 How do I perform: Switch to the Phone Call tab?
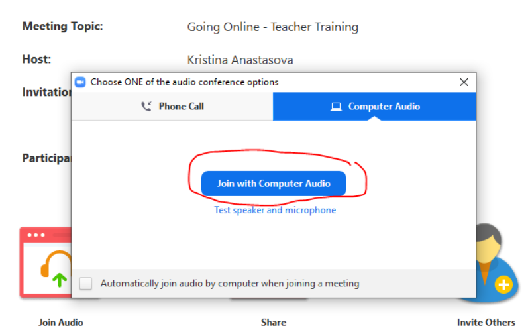[x=172, y=107]
